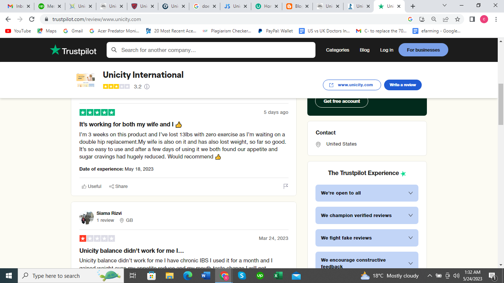Toggle the browser side panel
The image size is (504, 283).
pyautogui.click(x=472, y=19)
